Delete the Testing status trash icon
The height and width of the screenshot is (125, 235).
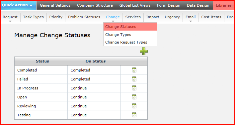[x=134, y=115]
